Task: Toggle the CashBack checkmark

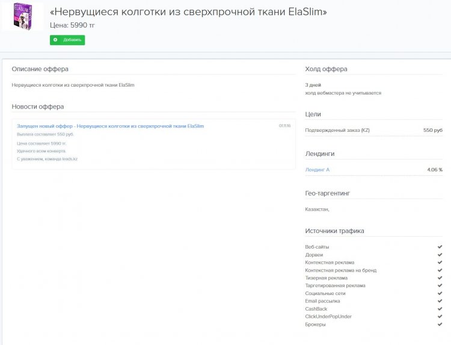Action: click(x=440, y=309)
